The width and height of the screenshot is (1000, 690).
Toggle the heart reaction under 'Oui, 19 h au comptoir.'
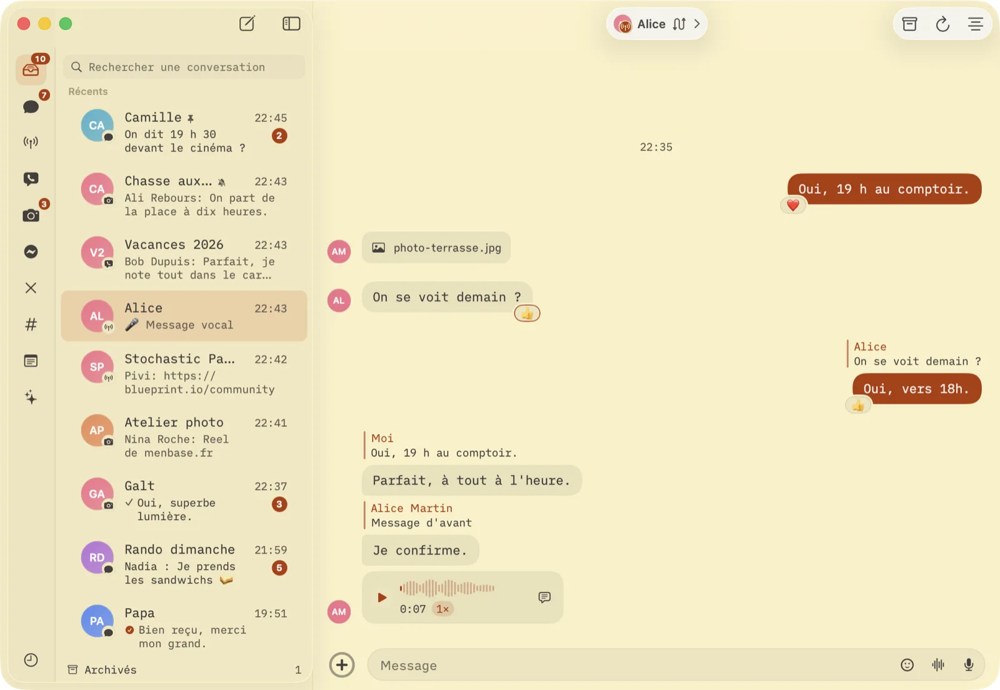coord(793,205)
